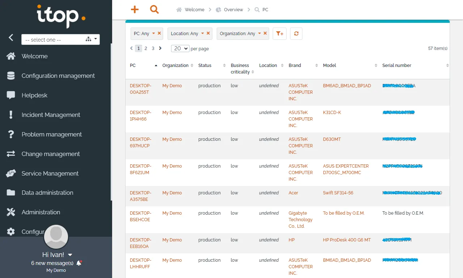Open the D630MT model link
The width and height of the screenshot is (463, 278).
coord(332,139)
